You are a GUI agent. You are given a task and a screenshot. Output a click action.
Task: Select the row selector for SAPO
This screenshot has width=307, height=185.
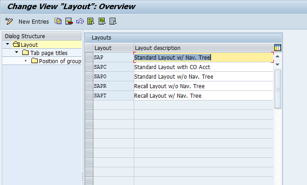tap(89, 76)
